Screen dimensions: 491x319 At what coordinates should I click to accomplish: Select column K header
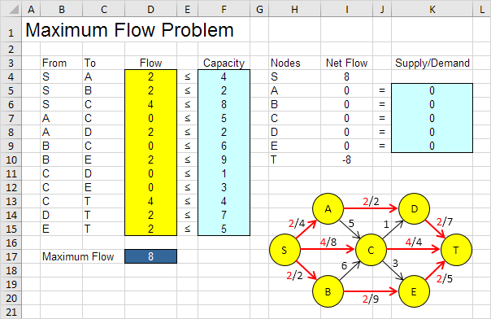point(432,9)
